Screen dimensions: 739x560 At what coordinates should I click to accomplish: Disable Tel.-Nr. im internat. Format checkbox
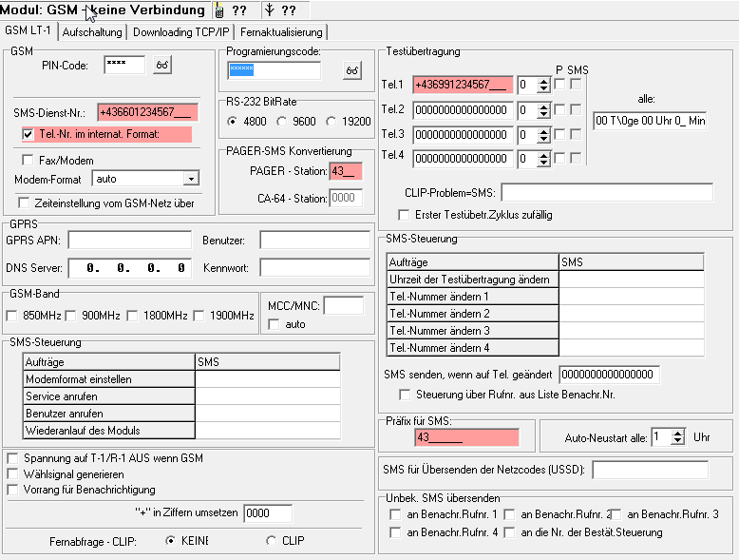coord(28,134)
